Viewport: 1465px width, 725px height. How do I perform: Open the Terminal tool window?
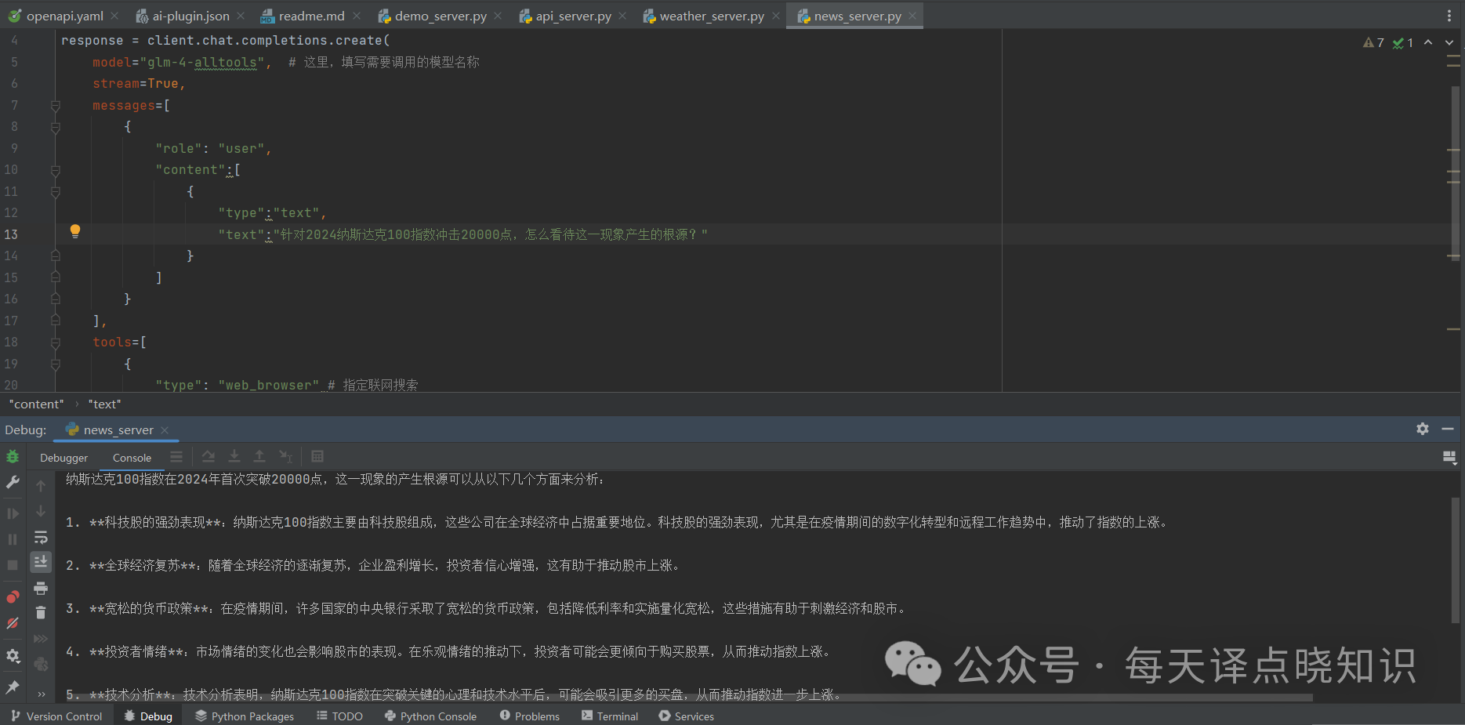pos(610,716)
